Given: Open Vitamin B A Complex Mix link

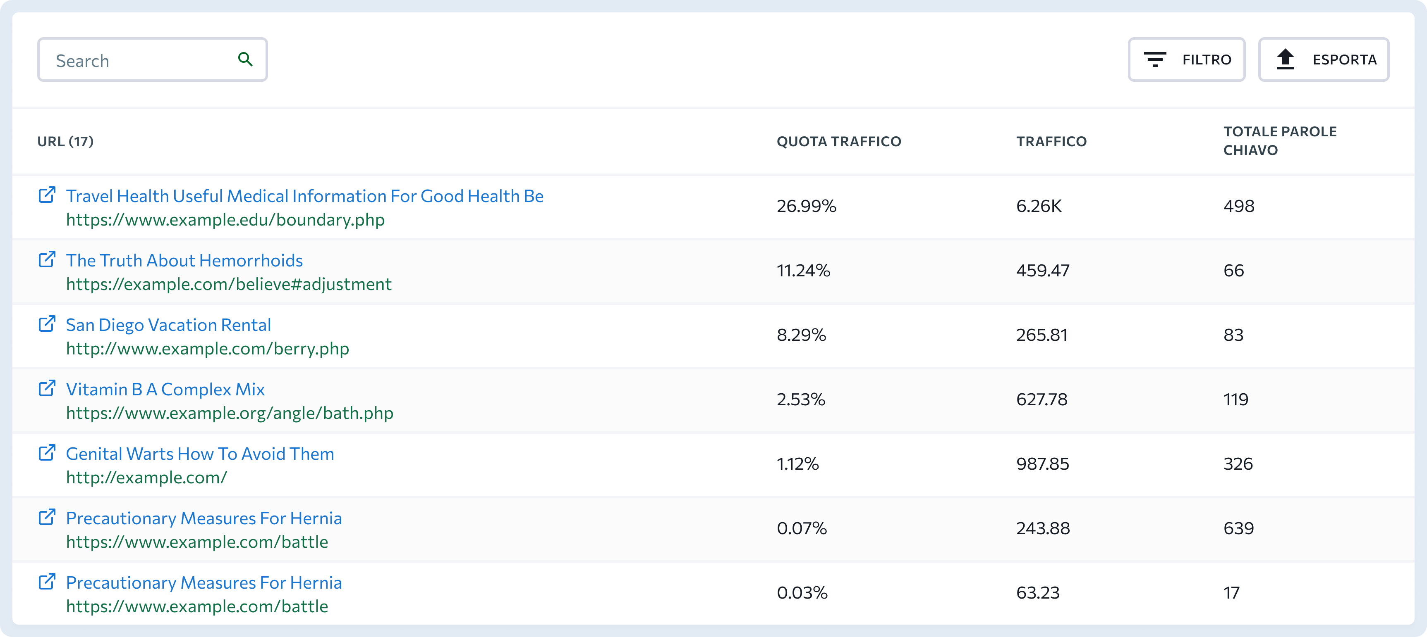Looking at the screenshot, I should 165,389.
